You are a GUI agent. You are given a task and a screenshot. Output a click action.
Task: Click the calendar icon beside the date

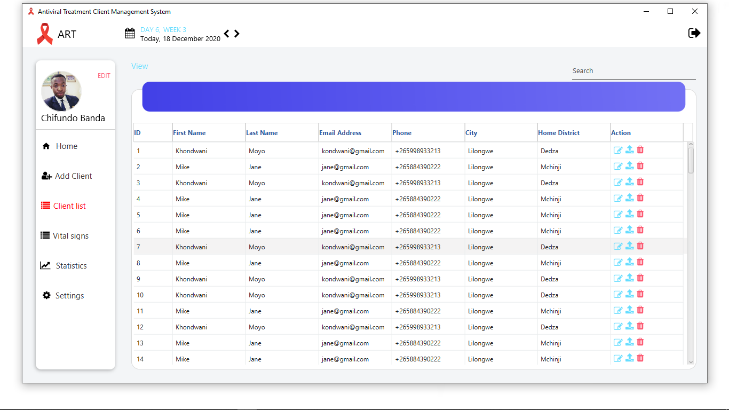point(130,33)
